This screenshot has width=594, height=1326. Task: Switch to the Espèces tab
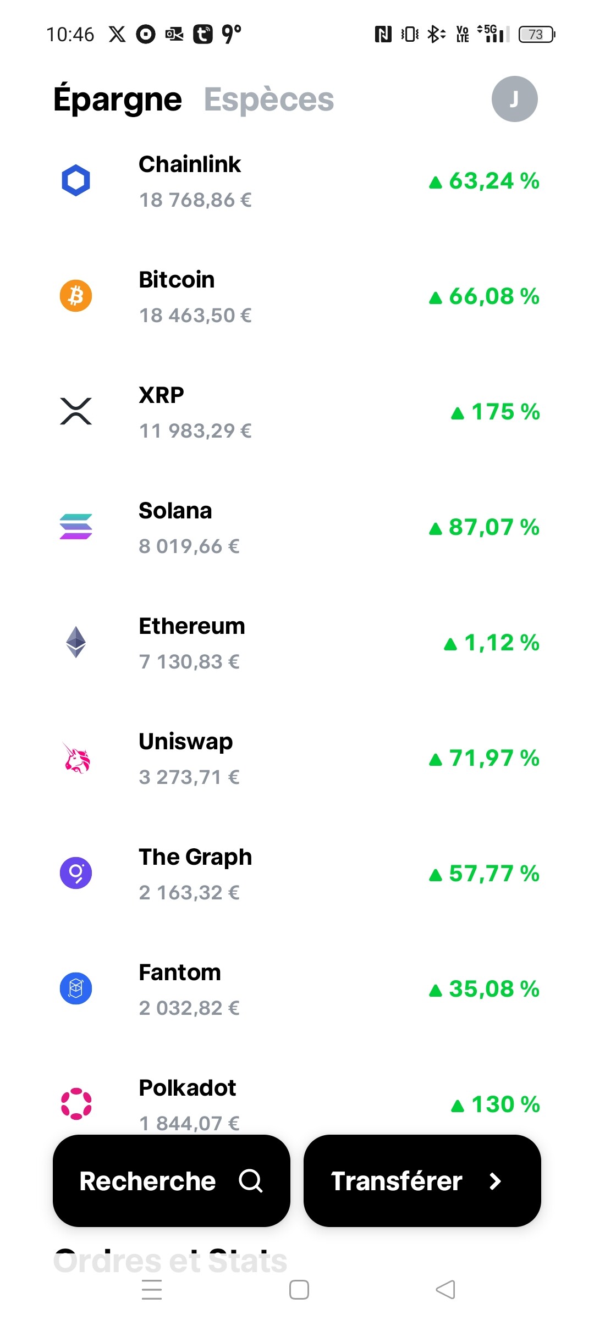269,100
